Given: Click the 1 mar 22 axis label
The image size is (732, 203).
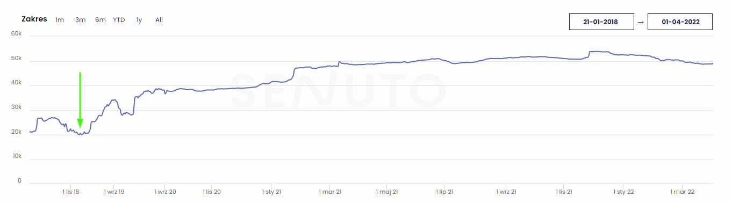Looking at the screenshot, I should pos(683,192).
